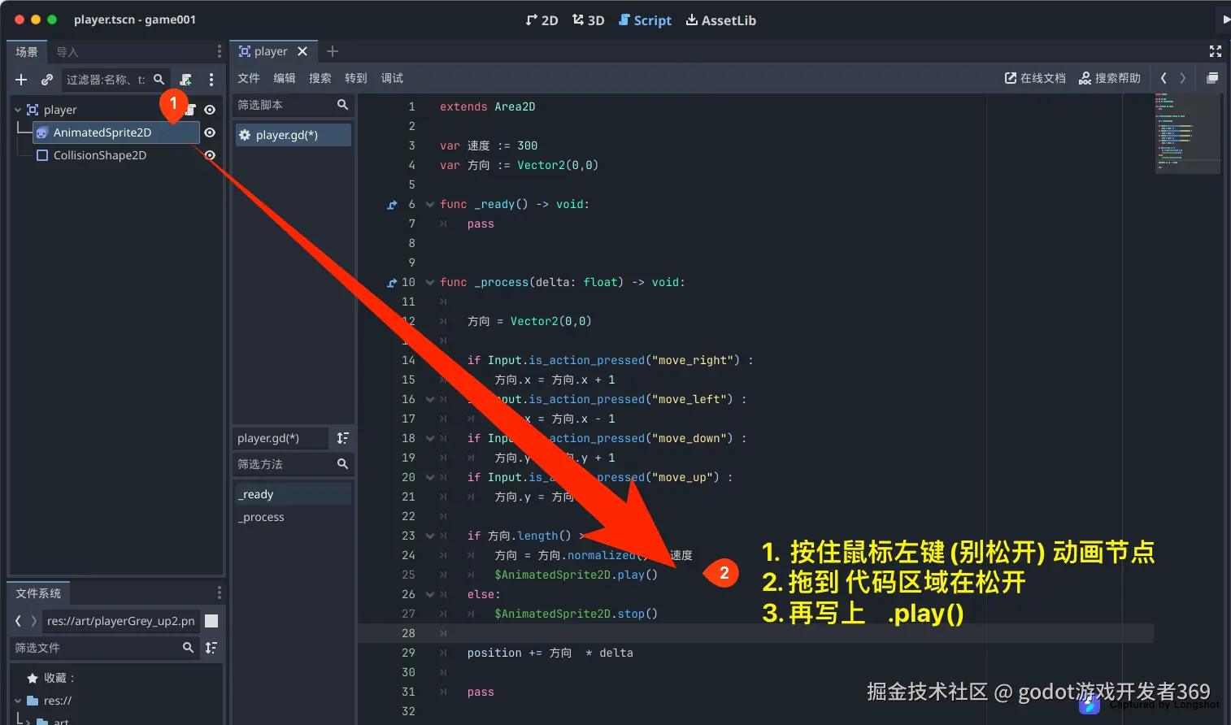
Task: Fold the move_up if block on line 20
Action: (x=430, y=477)
